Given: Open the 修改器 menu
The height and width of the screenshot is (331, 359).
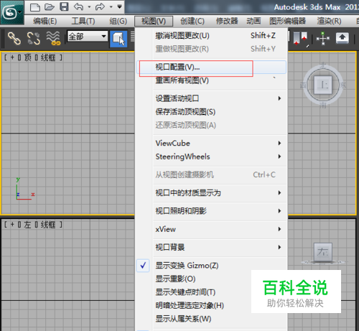Looking at the screenshot, I should [x=227, y=21].
